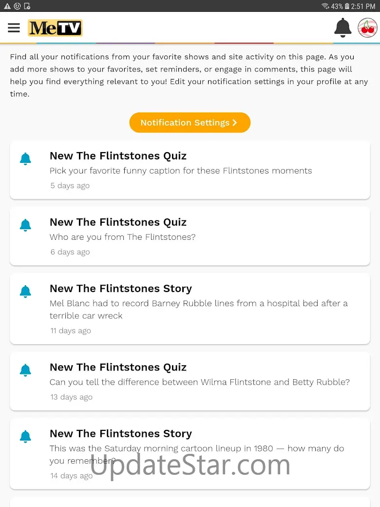Image resolution: width=380 pixels, height=507 pixels.
Task: Tap bell icon beside funny caption quiz
Action: click(x=25, y=159)
